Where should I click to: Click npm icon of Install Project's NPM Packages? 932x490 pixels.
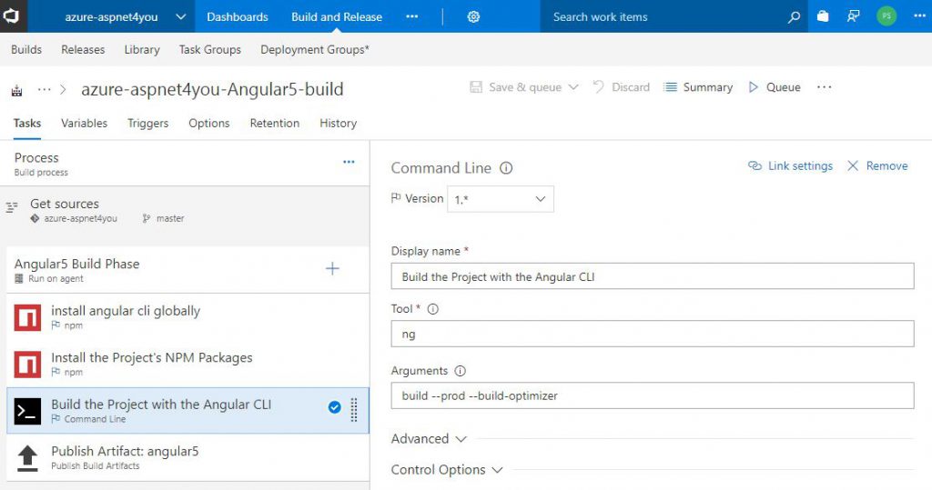27,365
